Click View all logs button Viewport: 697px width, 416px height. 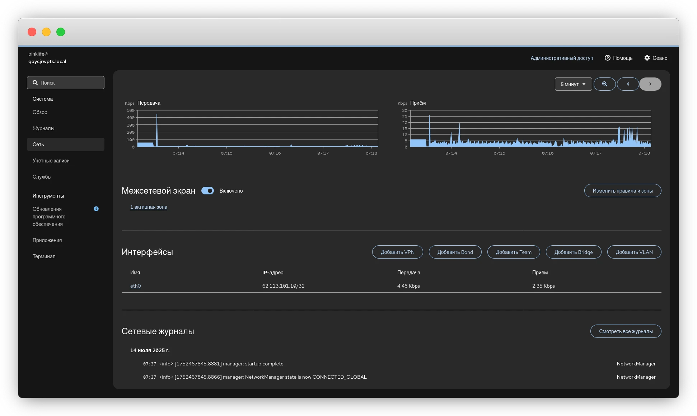pyautogui.click(x=626, y=331)
